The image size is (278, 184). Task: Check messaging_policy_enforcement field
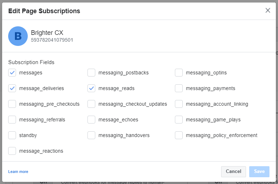pyautogui.click(x=179, y=135)
